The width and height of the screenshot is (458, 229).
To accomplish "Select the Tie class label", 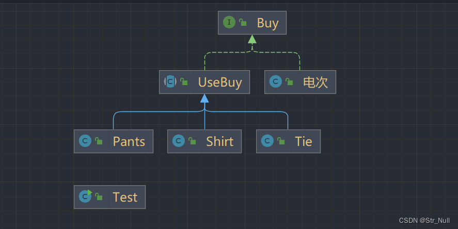I will tap(304, 141).
